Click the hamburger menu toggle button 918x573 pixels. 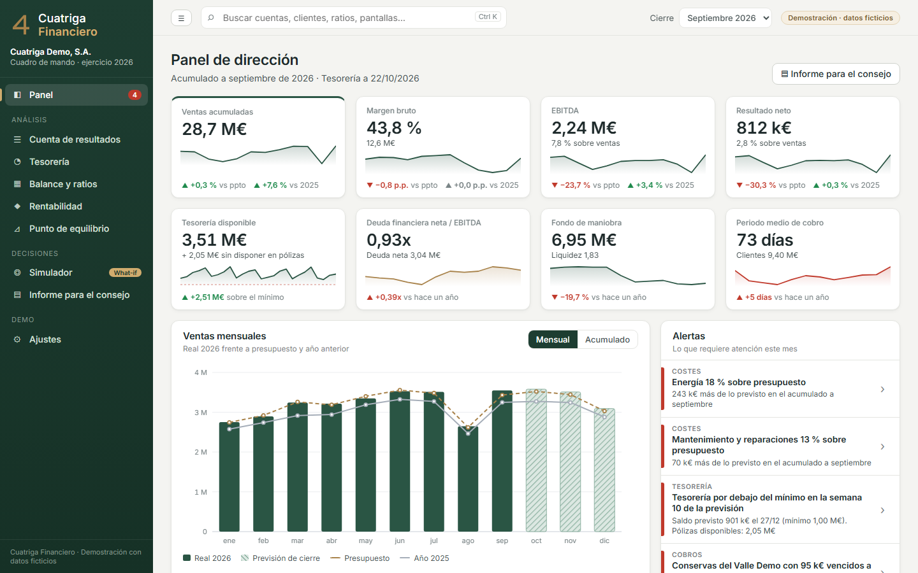181,18
